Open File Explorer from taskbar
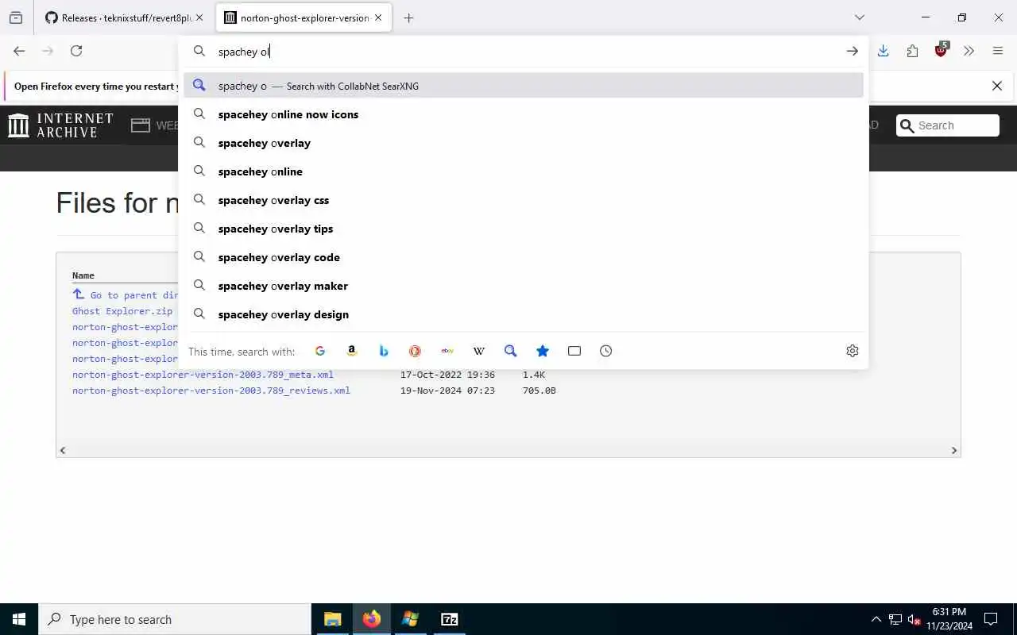 pos(333,619)
